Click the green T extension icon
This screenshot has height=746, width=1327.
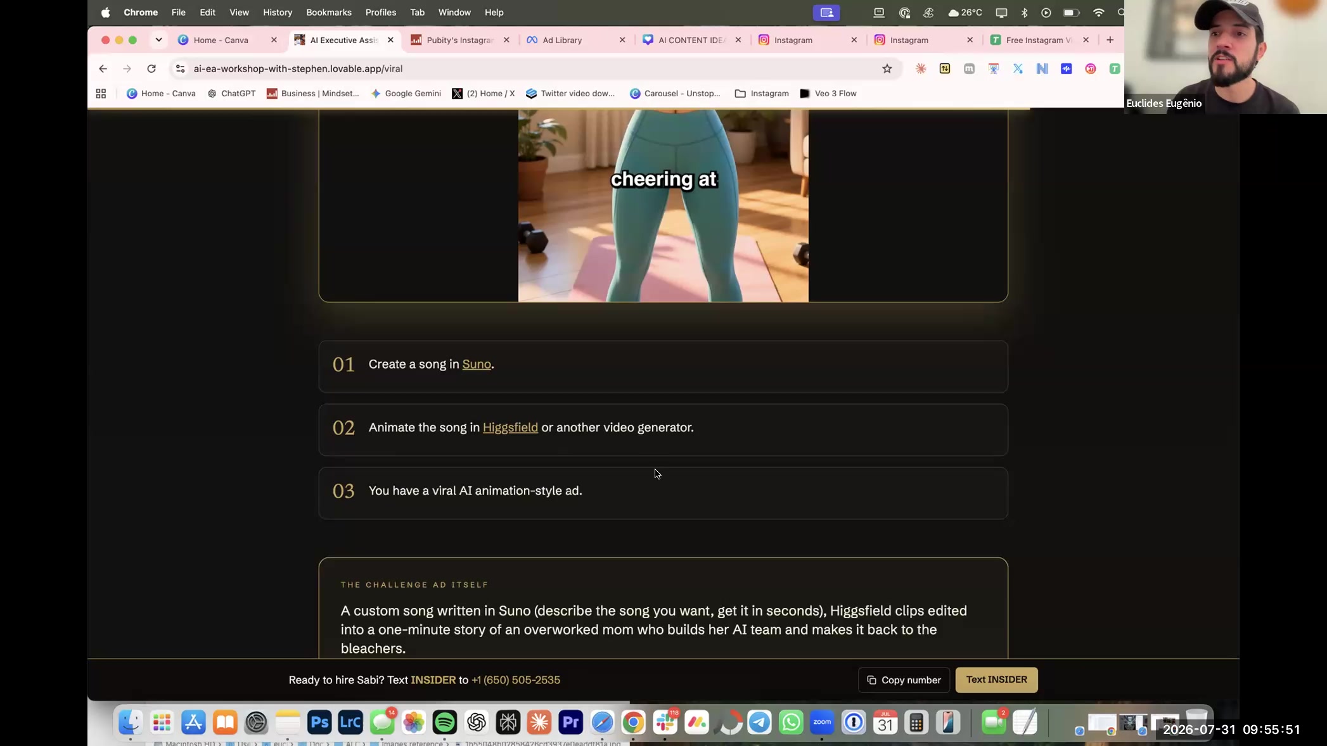coord(1115,69)
